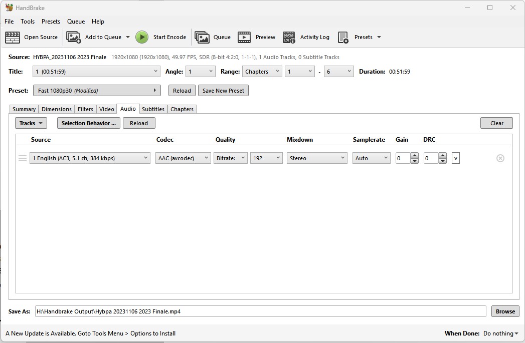The width and height of the screenshot is (525, 343).
Task: Click the Open Source clapperboard icon
Action: [x=13, y=37]
